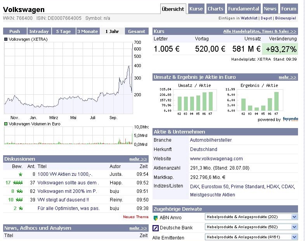Open the 'Alle Handelsplätze, Times & Sales' link
The width and height of the screenshot is (305, 241).
click(x=260, y=31)
